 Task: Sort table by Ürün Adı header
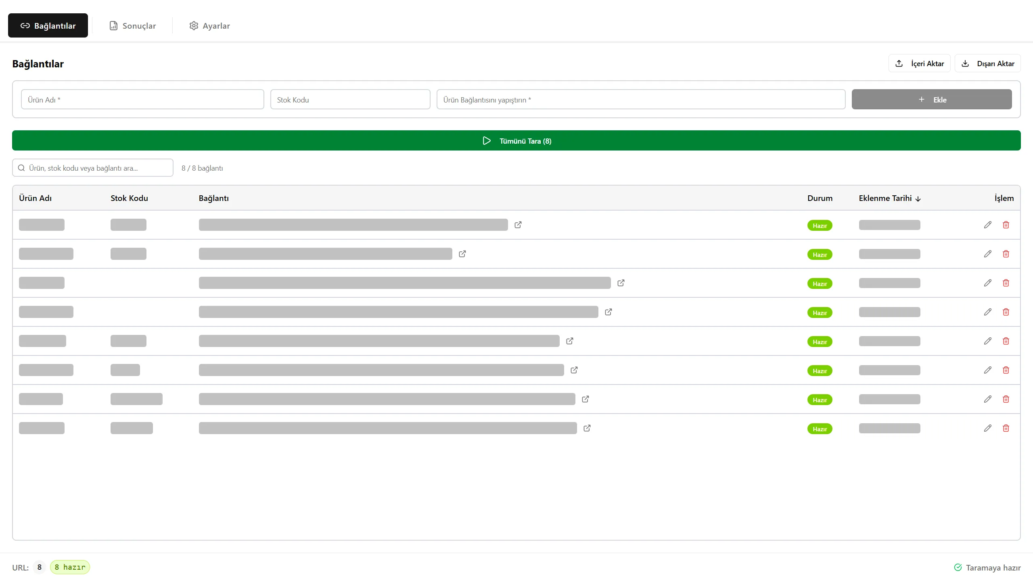coord(35,198)
